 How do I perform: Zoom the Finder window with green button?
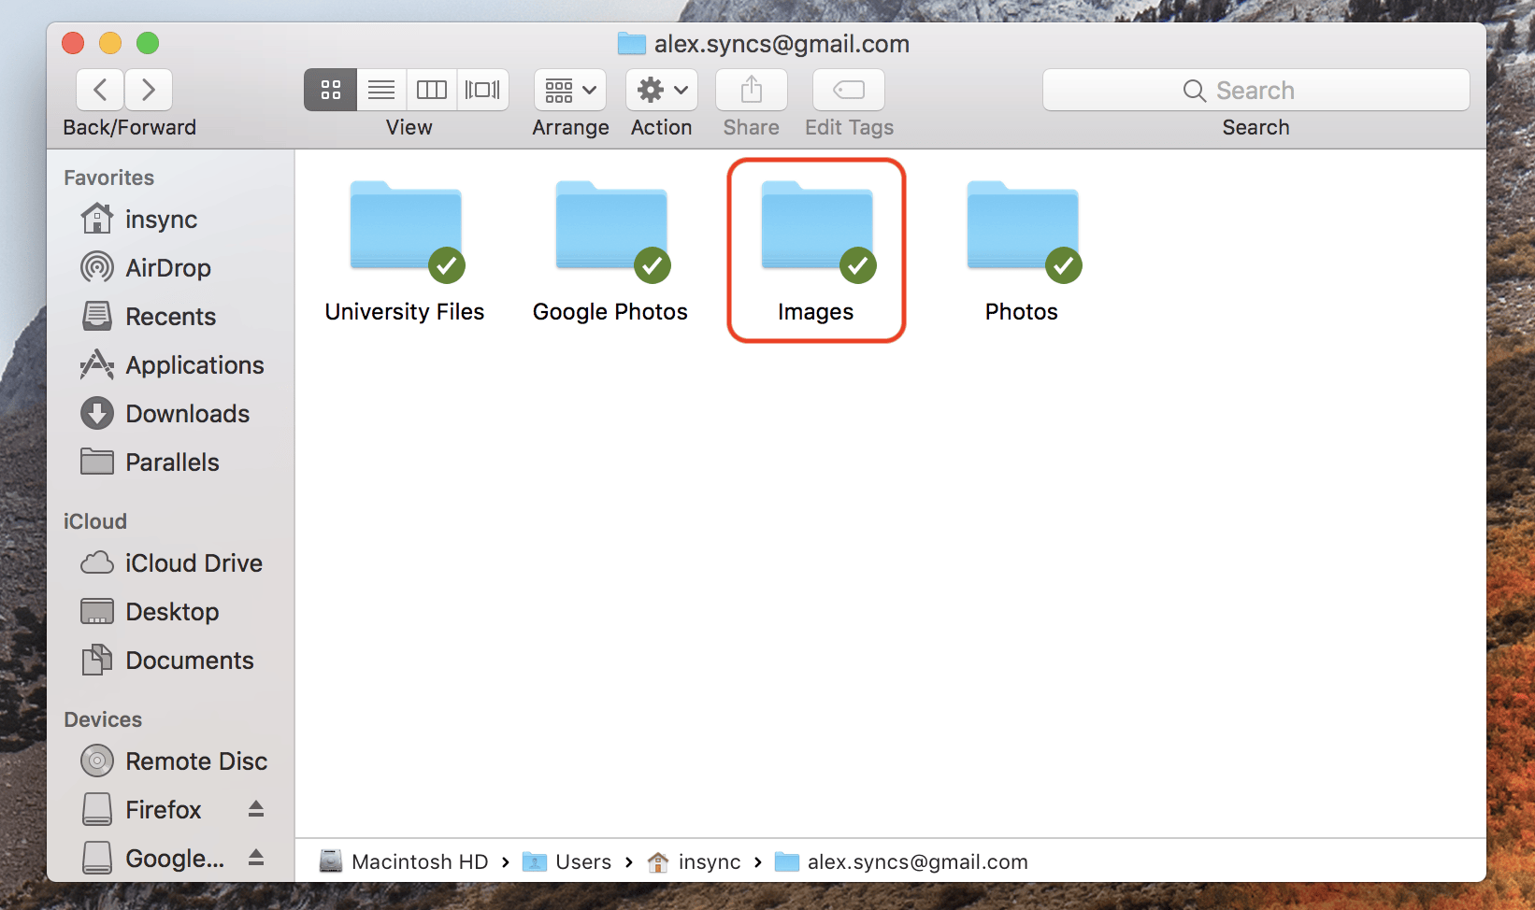tap(148, 43)
